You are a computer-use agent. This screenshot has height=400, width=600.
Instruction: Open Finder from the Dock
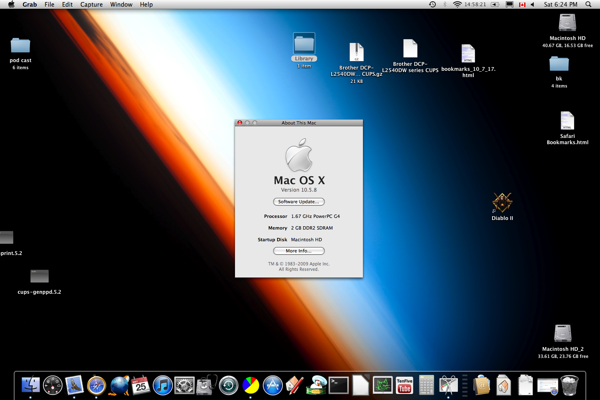[30, 385]
